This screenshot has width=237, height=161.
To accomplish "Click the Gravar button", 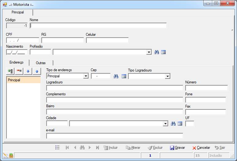I will 178,148.
